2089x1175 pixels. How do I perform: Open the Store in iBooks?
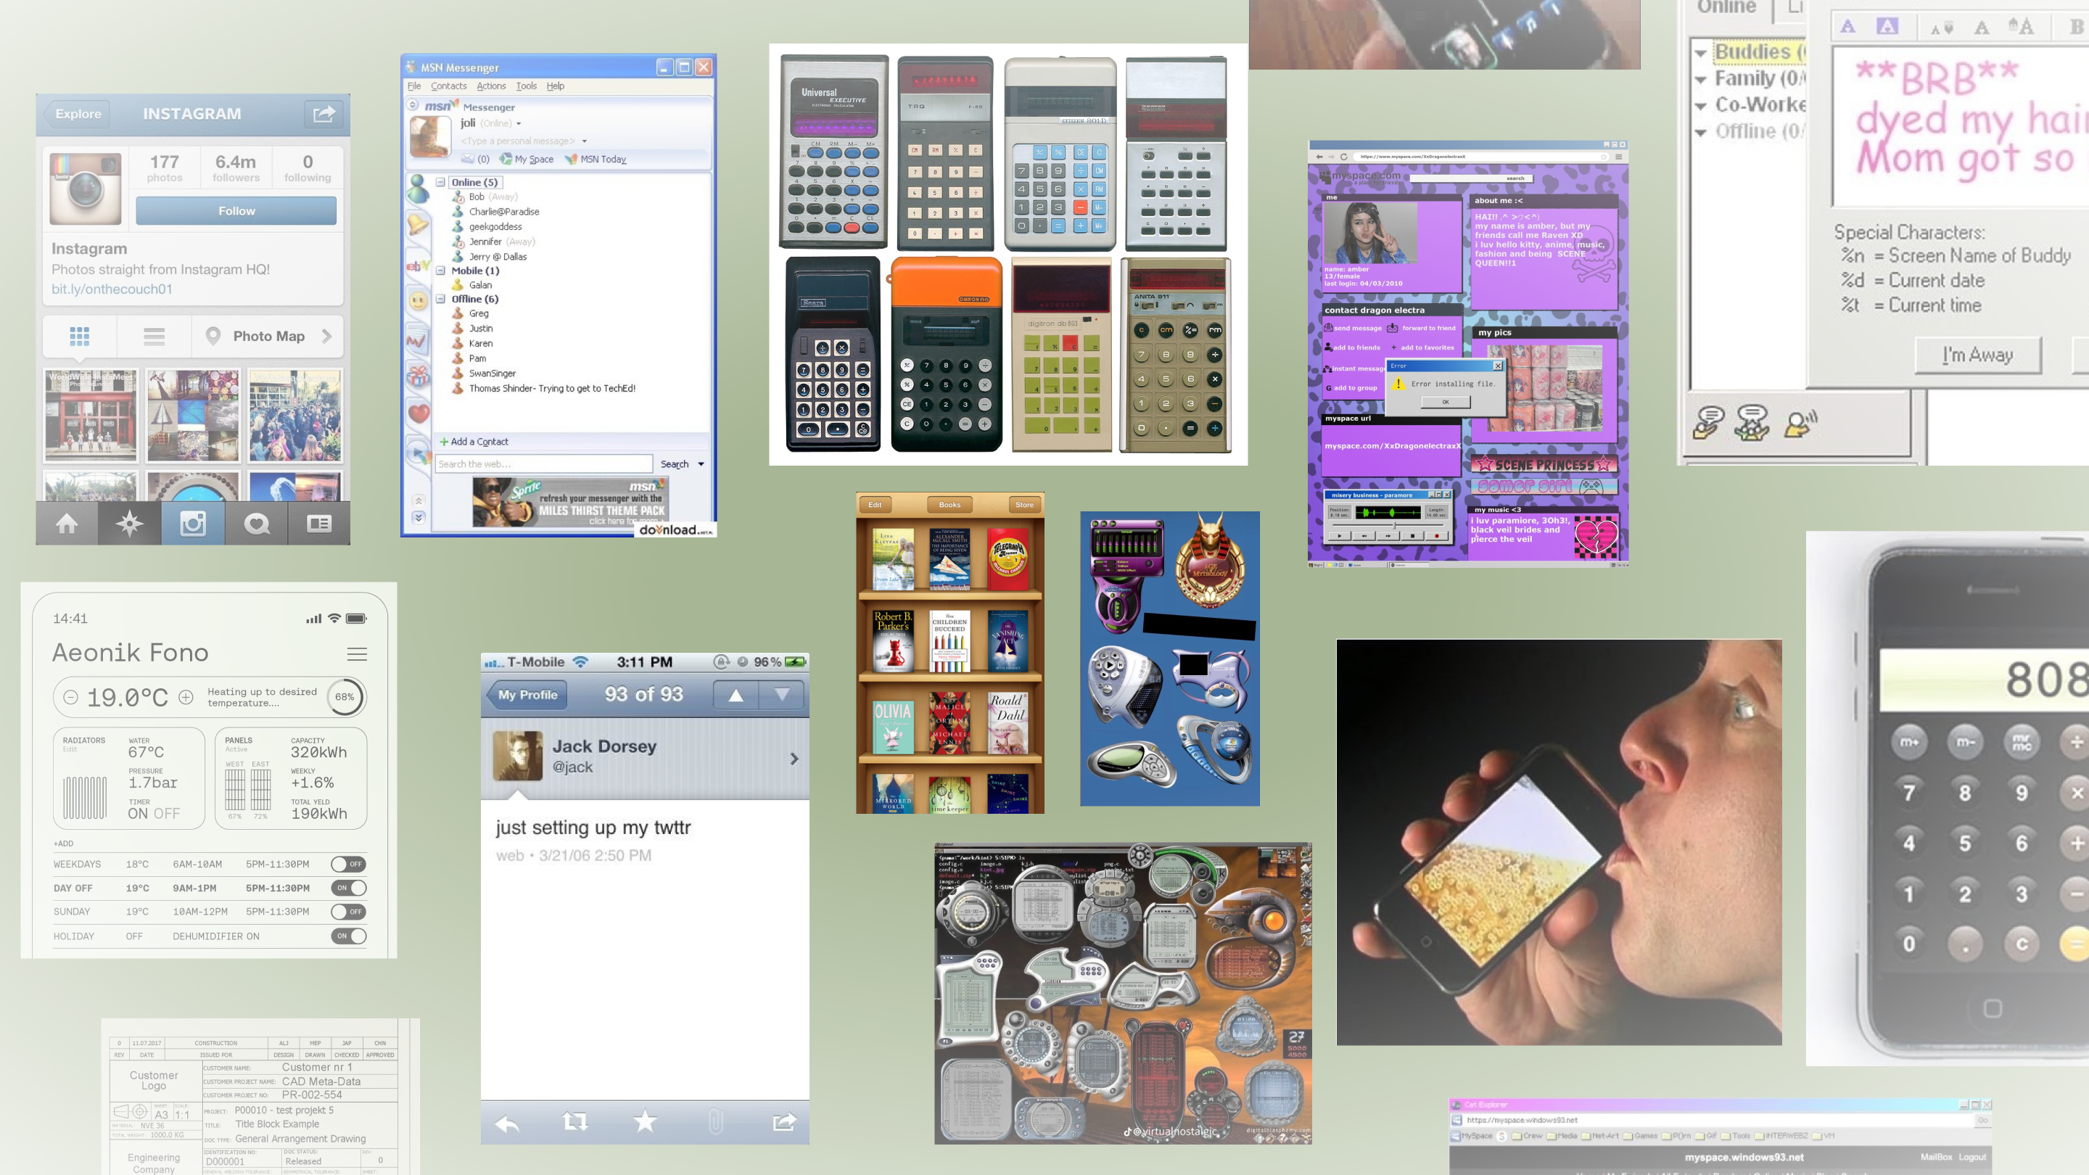[1024, 504]
